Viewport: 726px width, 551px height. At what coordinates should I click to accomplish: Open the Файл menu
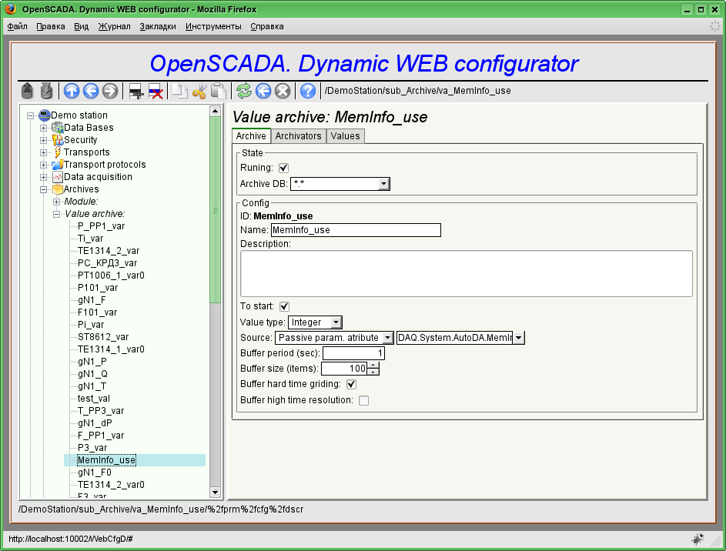coord(17,26)
